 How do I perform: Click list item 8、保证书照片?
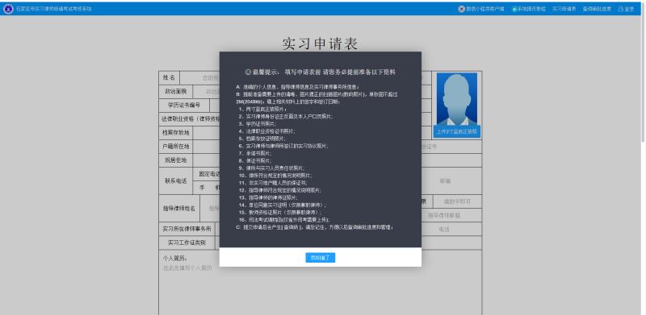coord(255,161)
